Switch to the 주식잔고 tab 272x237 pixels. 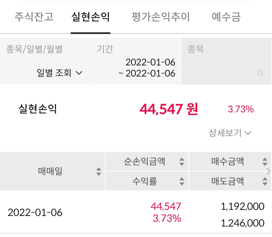(34, 17)
